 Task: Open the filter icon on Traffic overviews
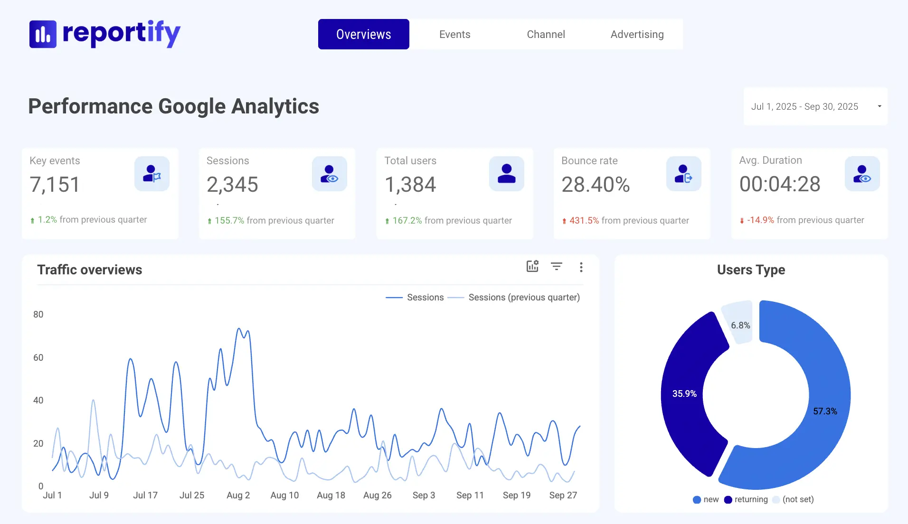557,267
